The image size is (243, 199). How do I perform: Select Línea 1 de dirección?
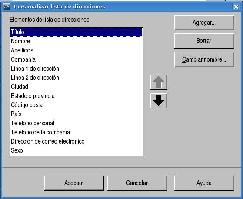click(76, 69)
